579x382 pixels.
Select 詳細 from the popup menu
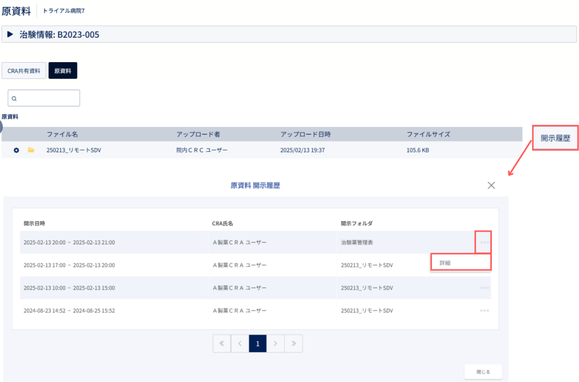point(461,262)
